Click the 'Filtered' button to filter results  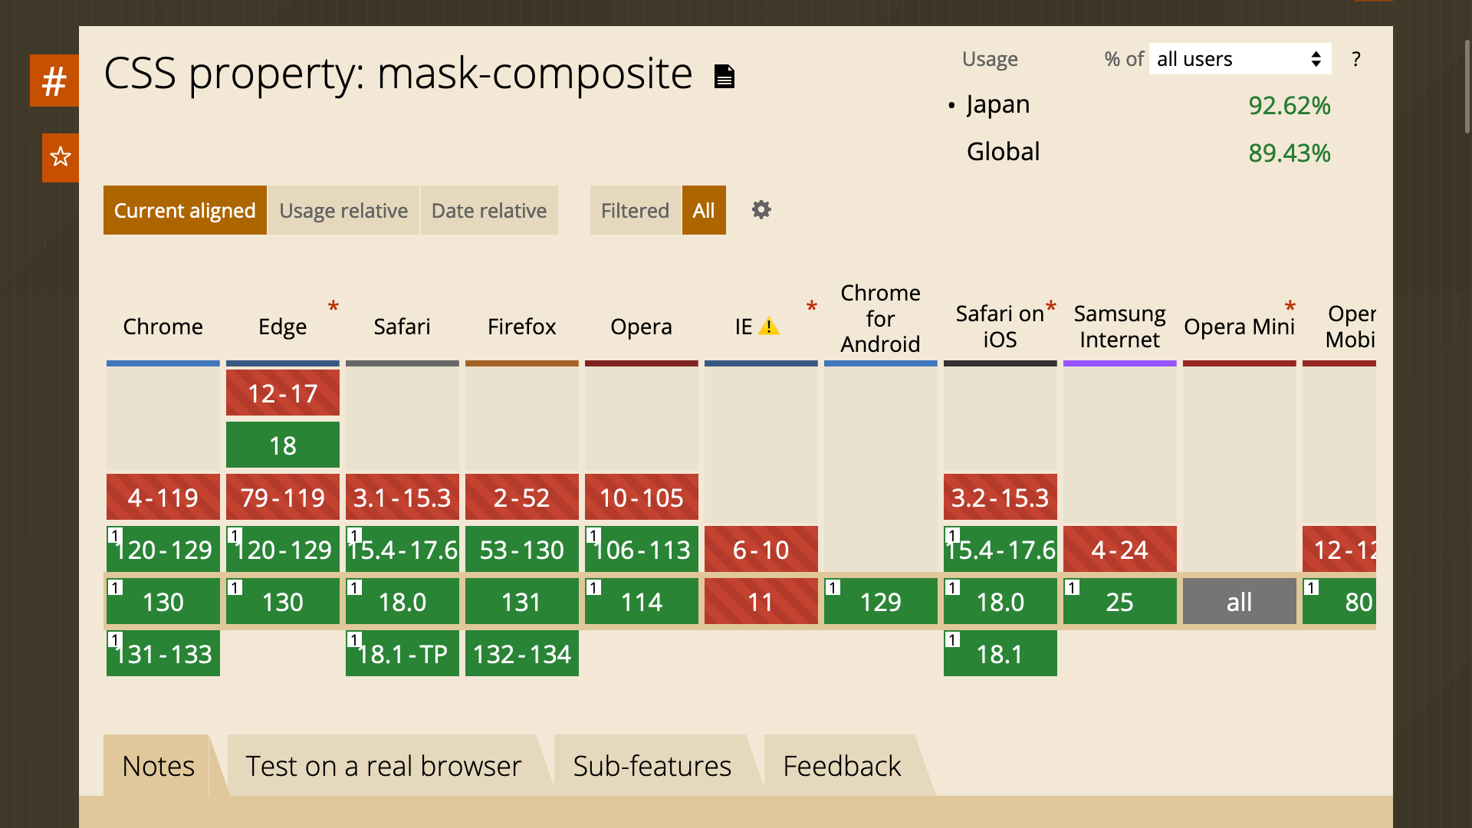(x=635, y=209)
